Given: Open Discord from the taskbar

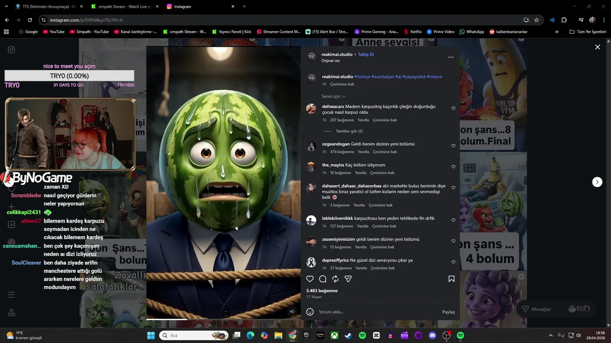Looking at the screenshot, I should pyautogui.click(x=432, y=335).
